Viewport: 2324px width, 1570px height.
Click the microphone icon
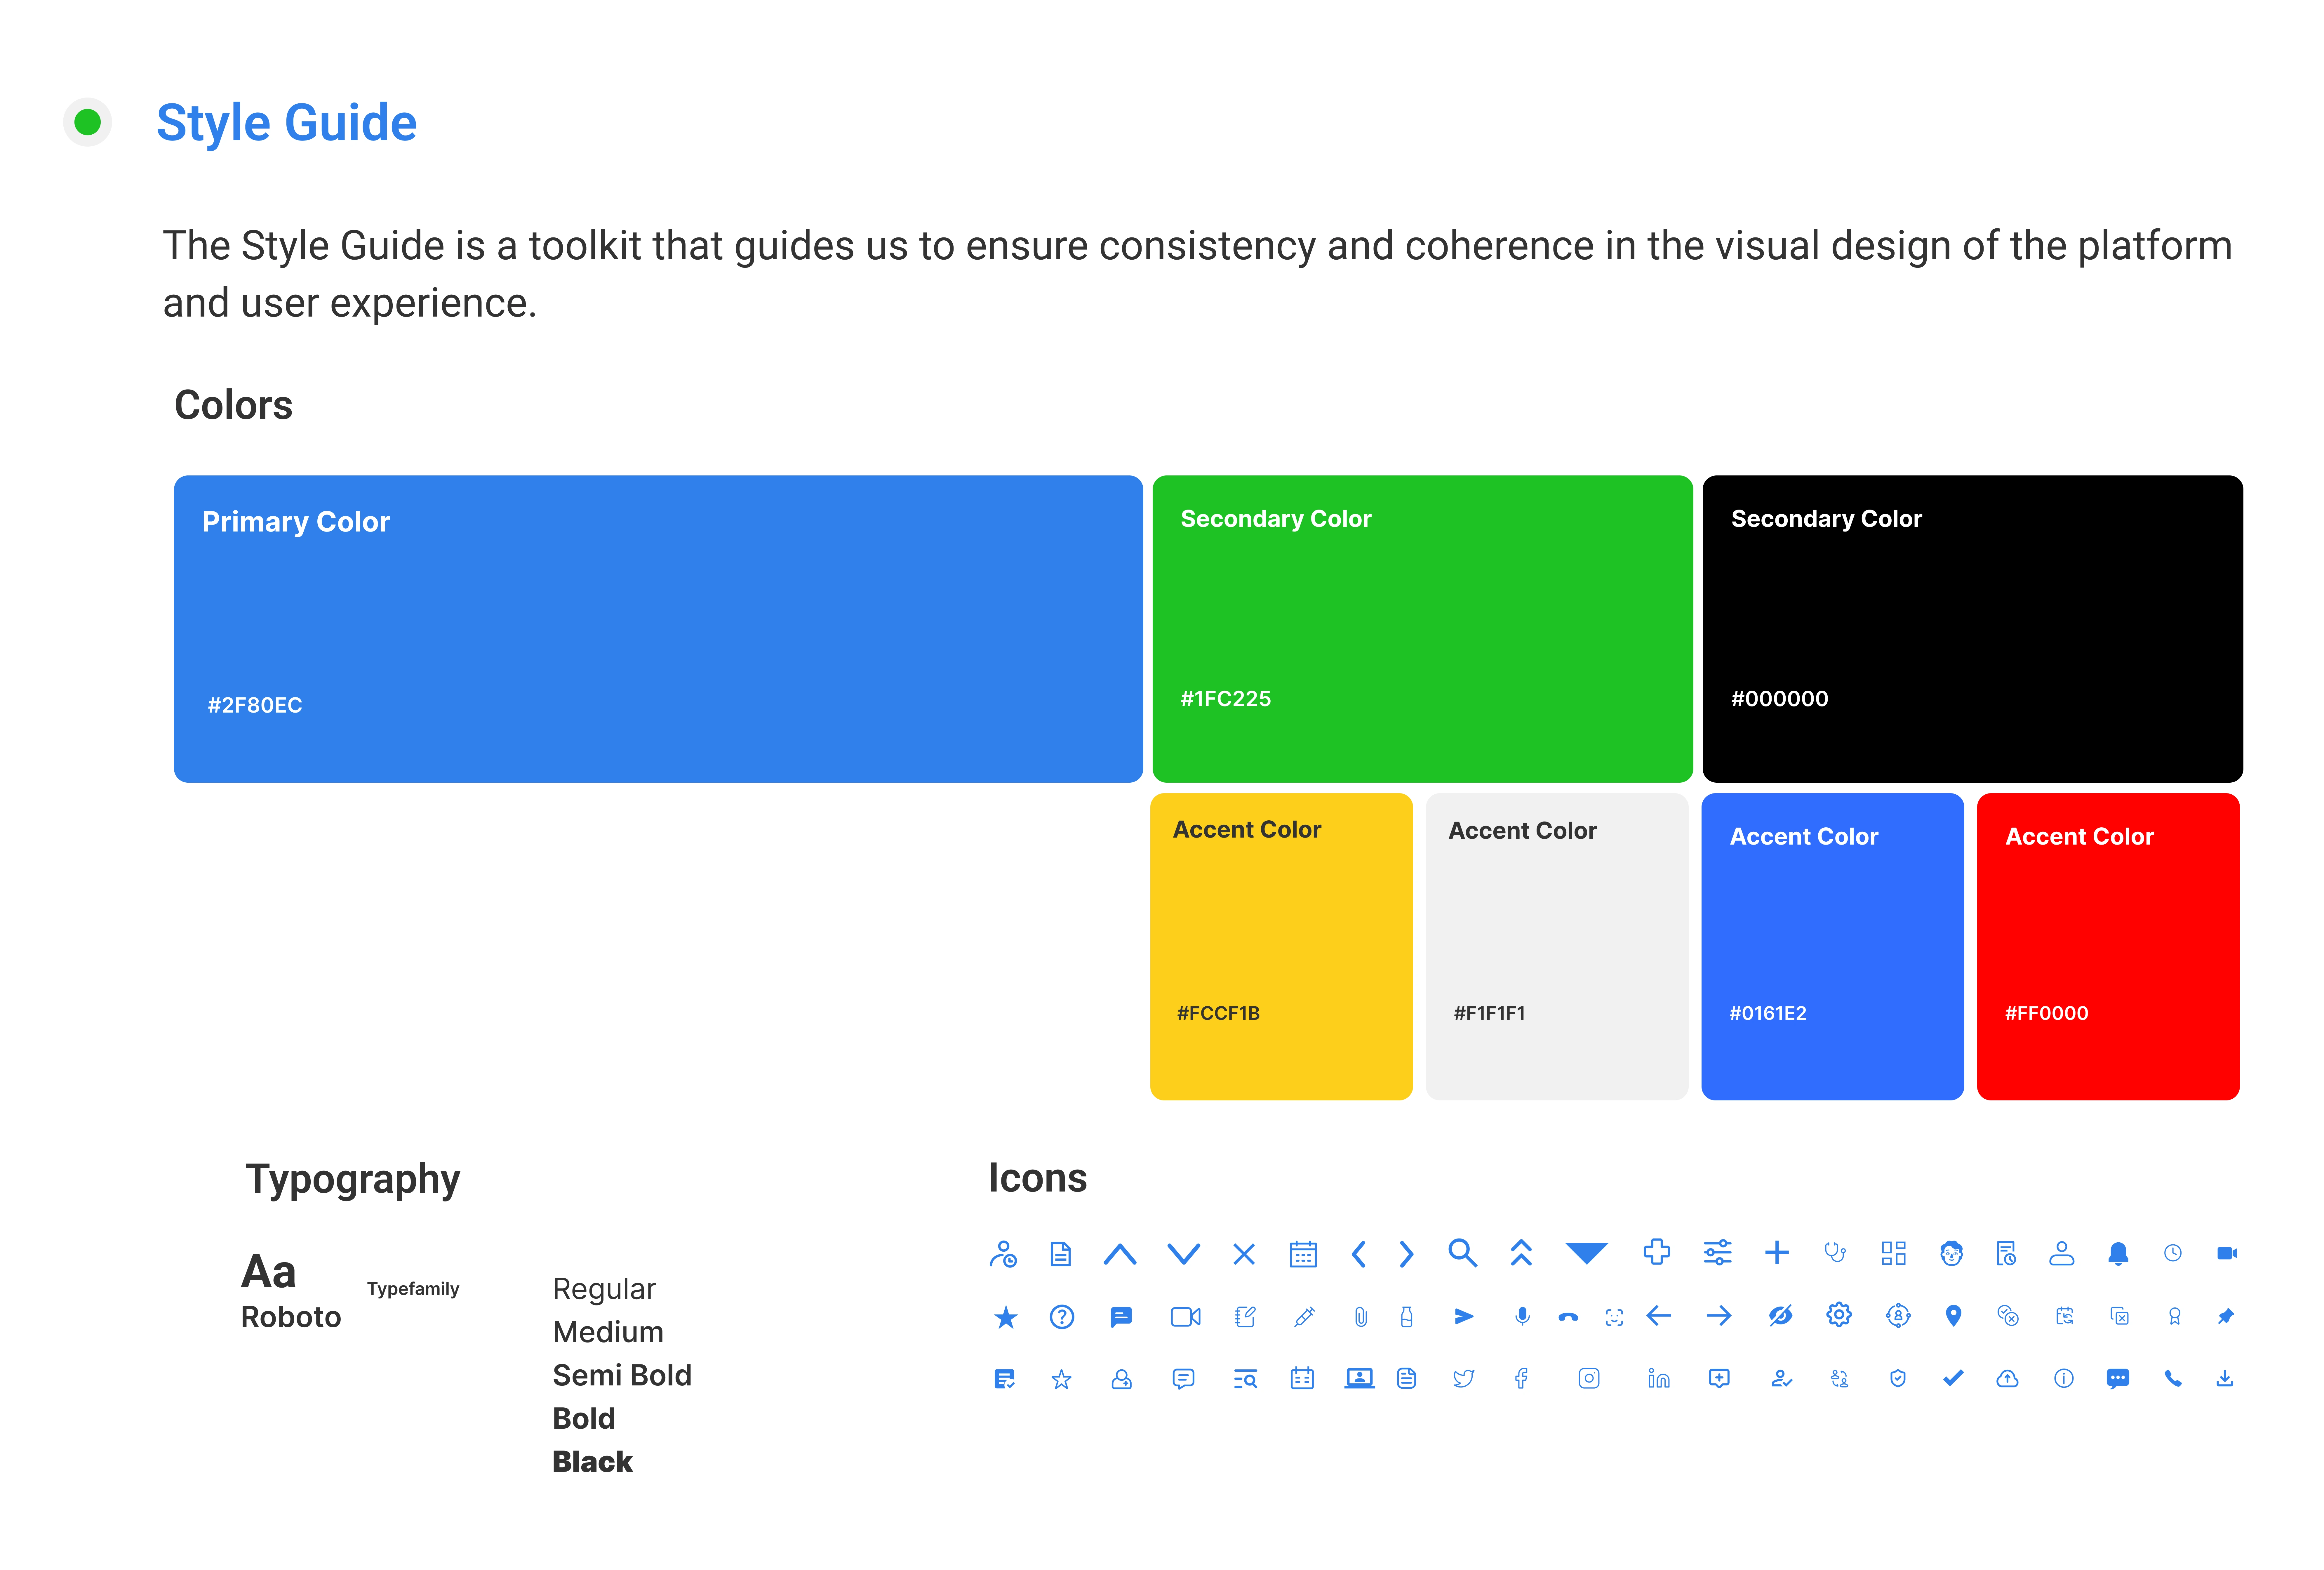coord(1522,1316)
